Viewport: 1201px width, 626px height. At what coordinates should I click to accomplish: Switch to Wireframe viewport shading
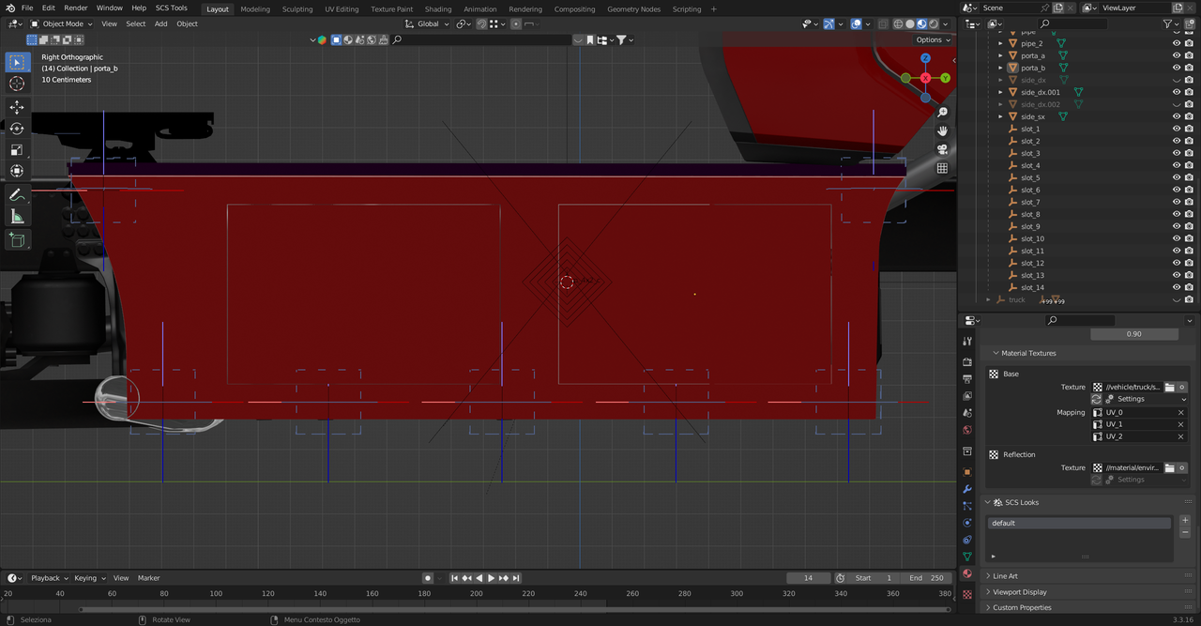tap(898, 23)
